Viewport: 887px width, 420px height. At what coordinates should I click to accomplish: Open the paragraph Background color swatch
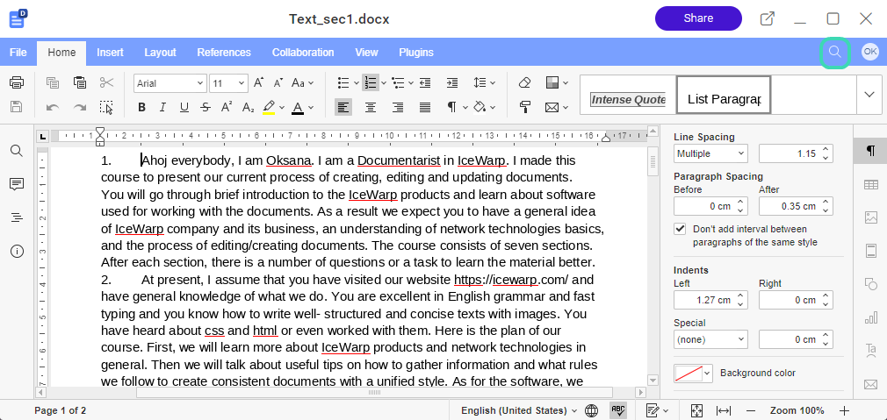693,374
